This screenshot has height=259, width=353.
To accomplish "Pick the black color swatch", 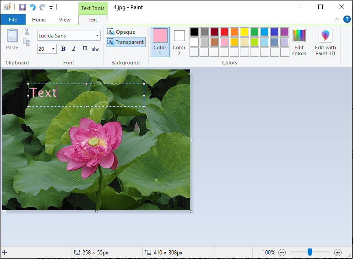I will point(194,32).
